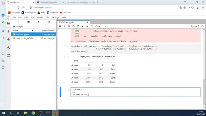Image resolution: width=206 pixels, height=116 pixels.
Task: Click the Scripts breadcrumb folder
Action: pos(20,26)
